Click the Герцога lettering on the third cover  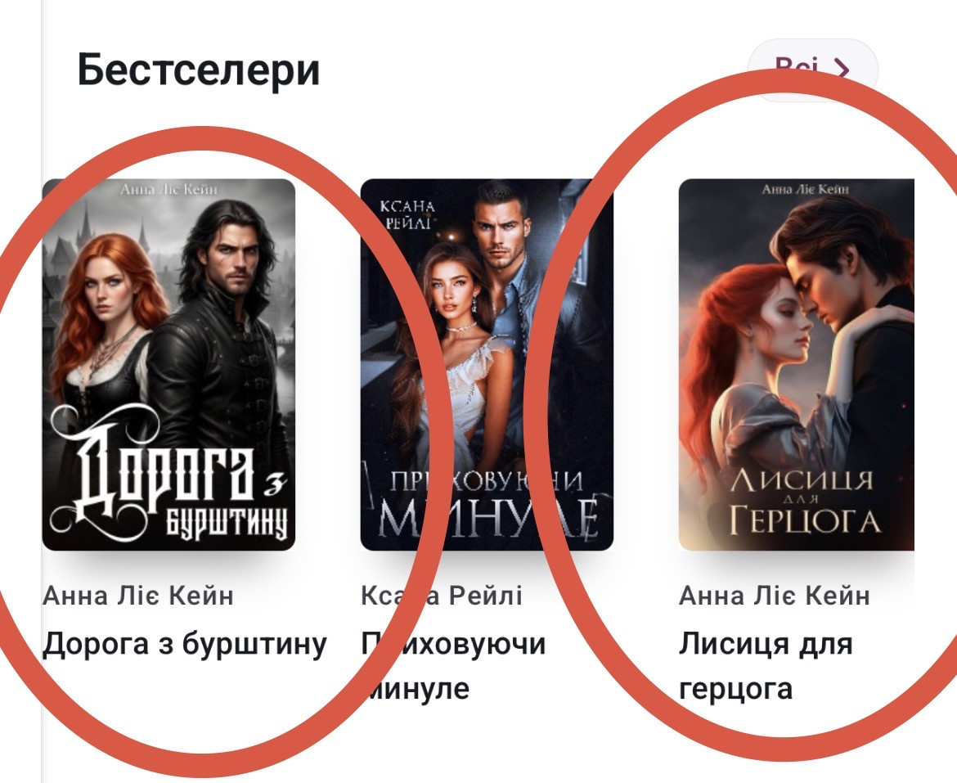pos(806,520)
